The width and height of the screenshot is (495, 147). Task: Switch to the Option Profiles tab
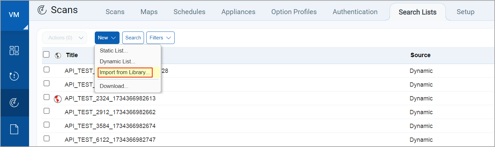pyautogui.click(x=294, y=12)
